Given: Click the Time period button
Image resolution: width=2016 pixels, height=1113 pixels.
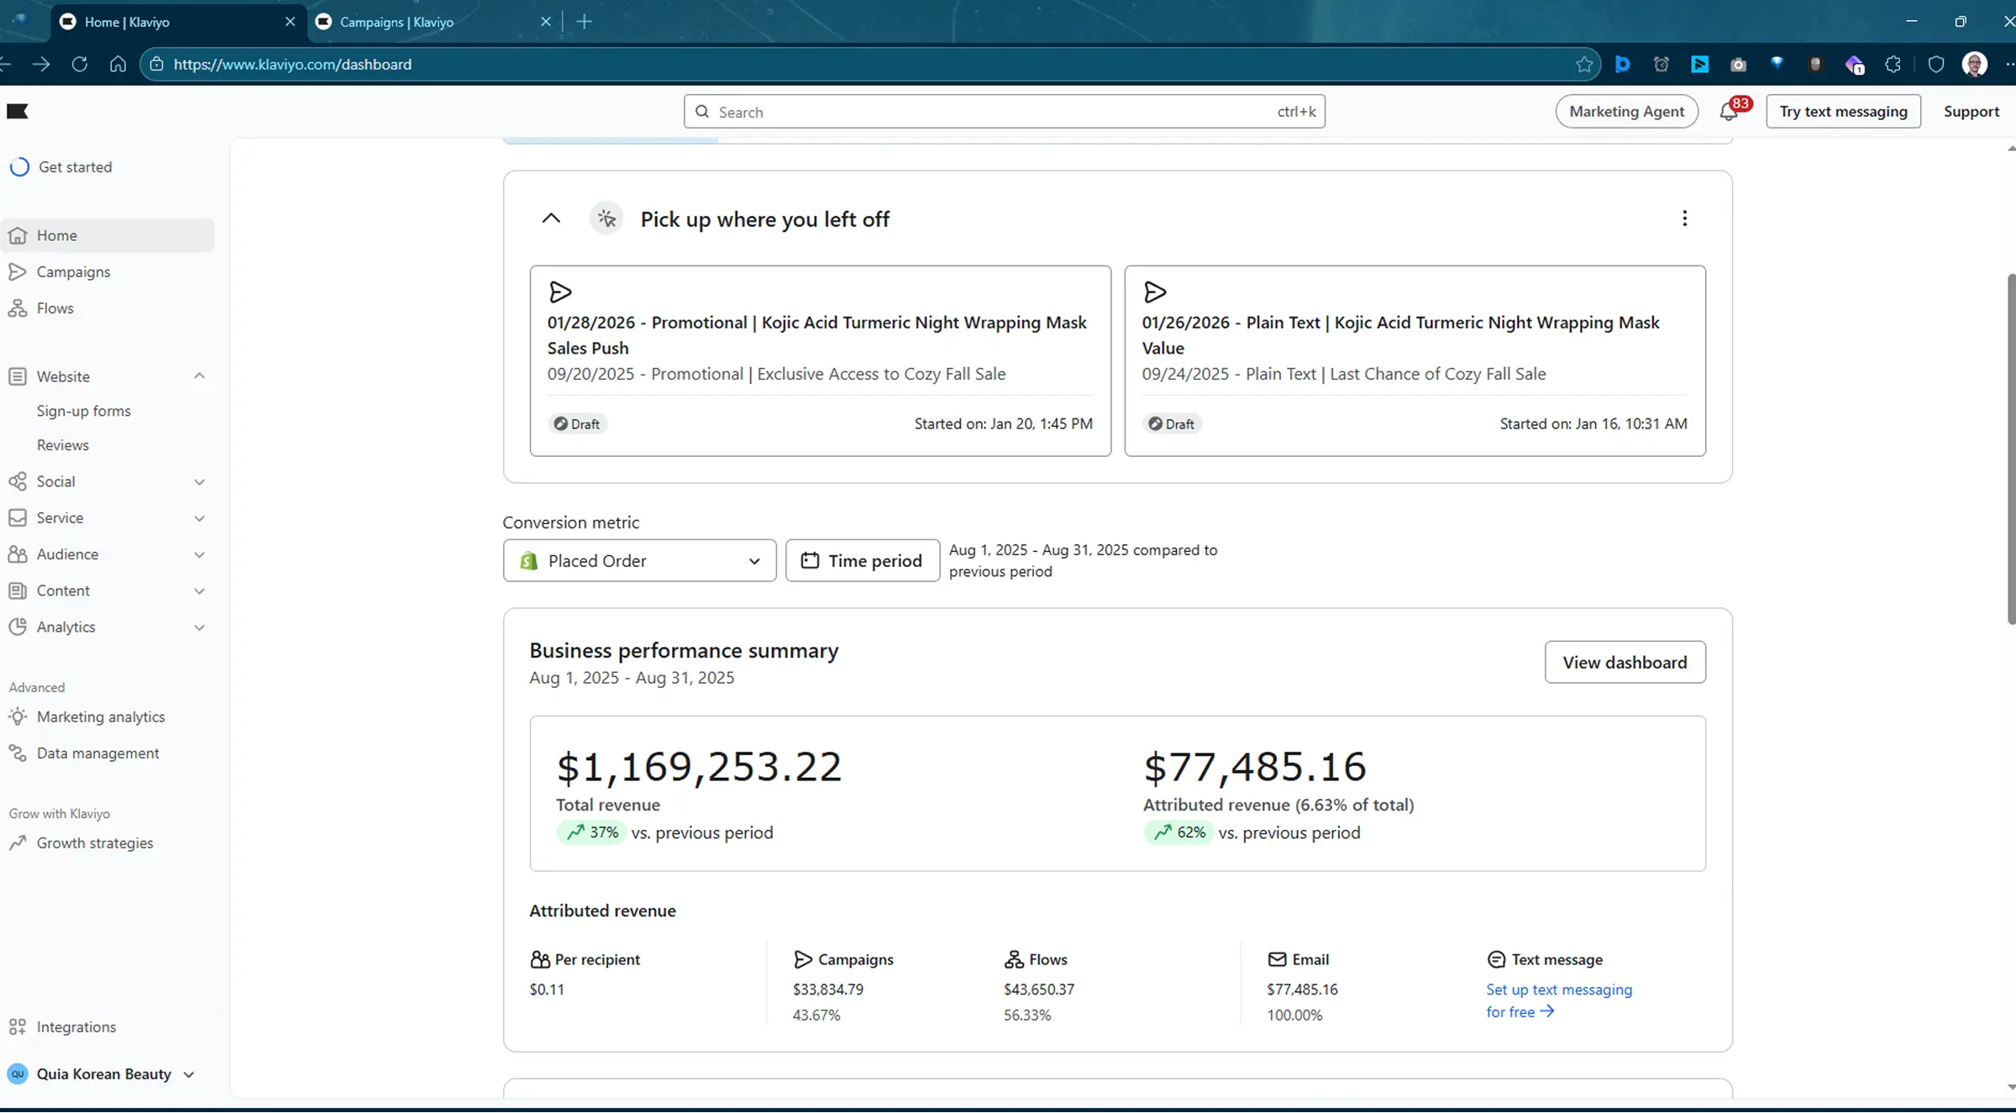Looking at the screenshot, I should click(x=863, y=560).
